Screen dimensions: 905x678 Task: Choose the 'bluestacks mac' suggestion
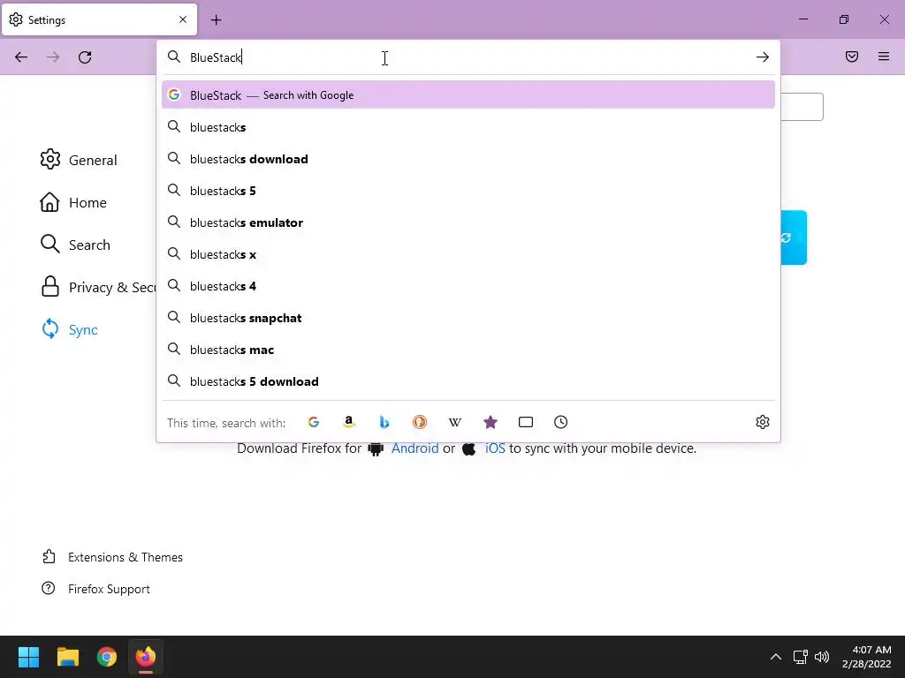[468, 350]
